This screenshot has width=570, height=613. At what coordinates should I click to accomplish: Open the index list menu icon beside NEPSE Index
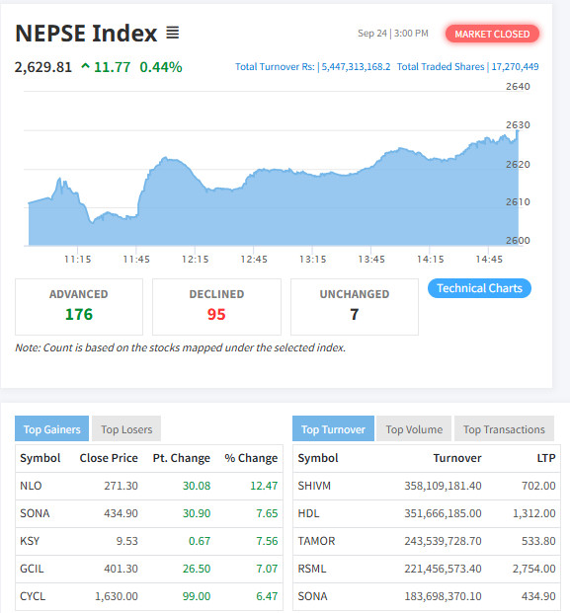pos(173,33)
